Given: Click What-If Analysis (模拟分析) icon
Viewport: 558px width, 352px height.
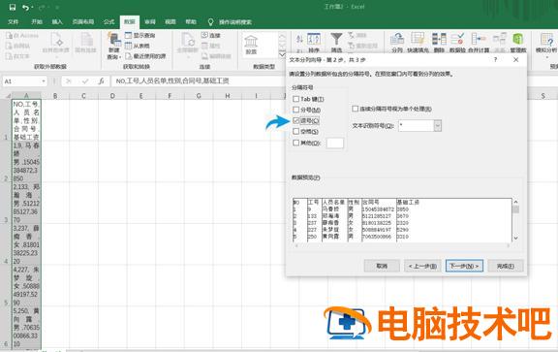Looking at the screenshot, I should (x=546, y=39).
